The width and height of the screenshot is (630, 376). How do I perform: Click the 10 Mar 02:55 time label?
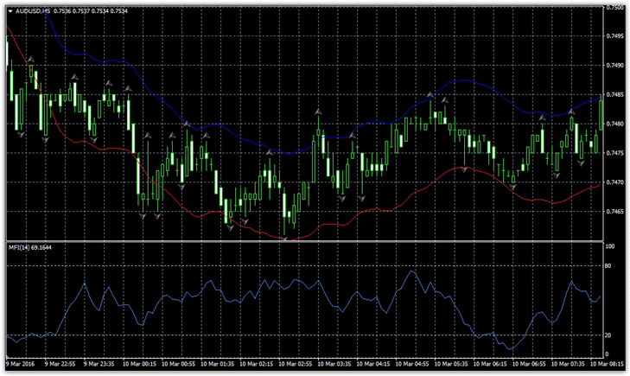[x=293, y=365]
